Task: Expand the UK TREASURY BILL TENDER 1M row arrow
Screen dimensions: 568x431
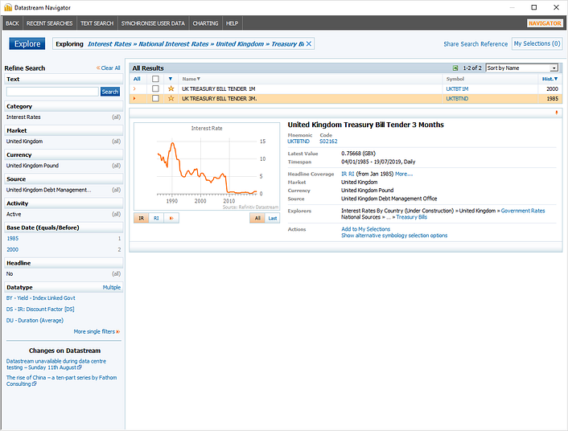Action: (x=134, y=88)
